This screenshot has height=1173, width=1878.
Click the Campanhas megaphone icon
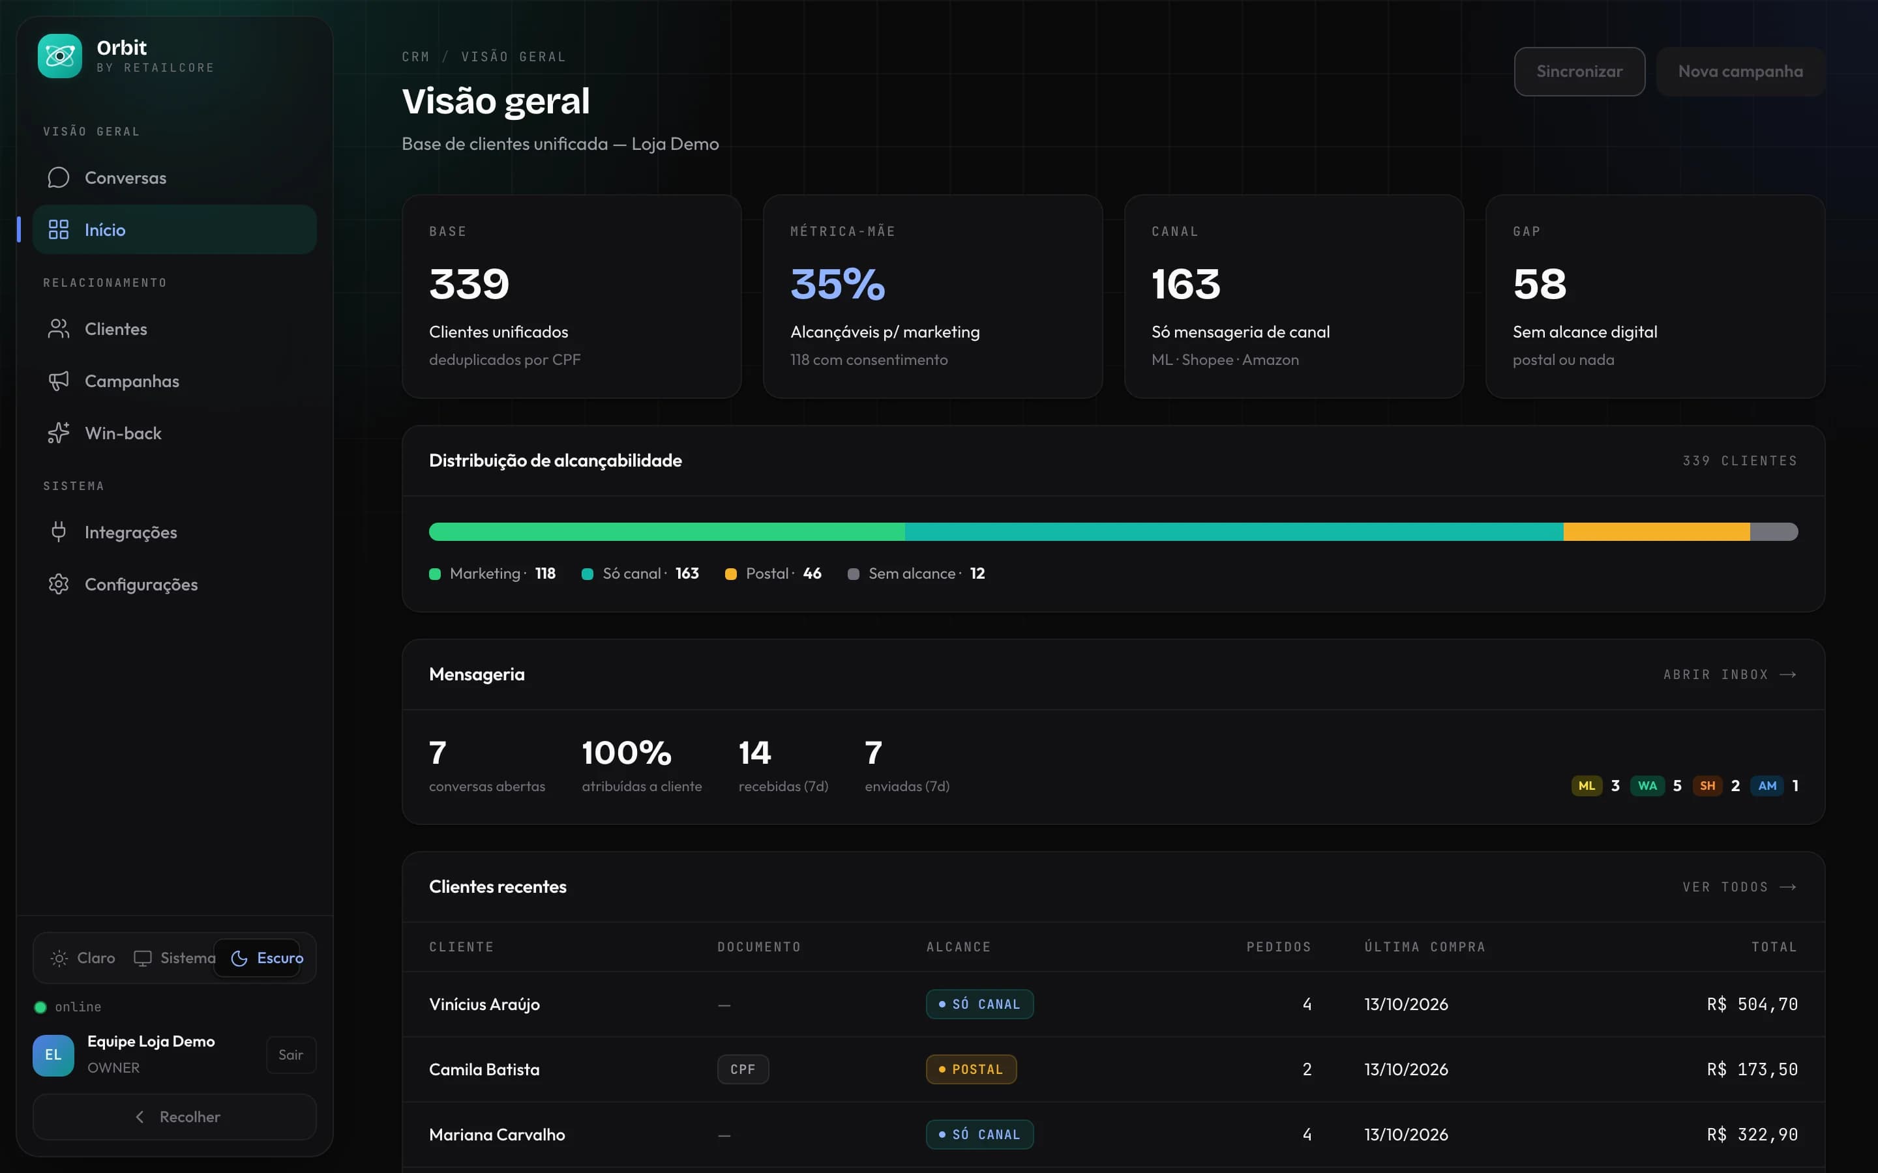tap(58, 381)
